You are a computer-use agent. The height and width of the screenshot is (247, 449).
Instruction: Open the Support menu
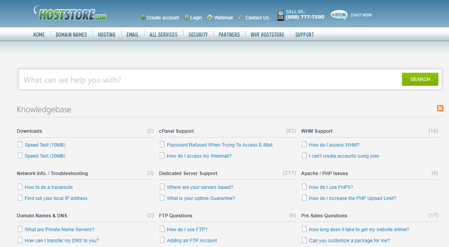305,35
